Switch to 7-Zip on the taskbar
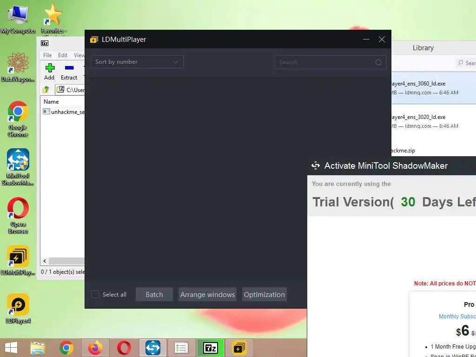 click(x=211, y=348)
